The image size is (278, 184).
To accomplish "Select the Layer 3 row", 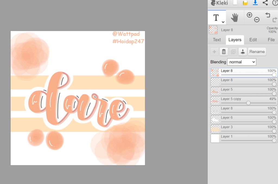I will pos(244,129).
